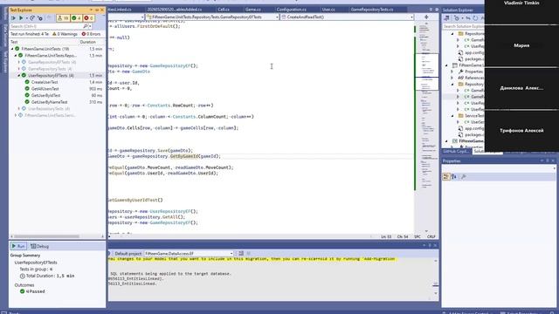559x314 pixels.
Task: Click the 0 Errors indicator
Action: pos(91,34)
